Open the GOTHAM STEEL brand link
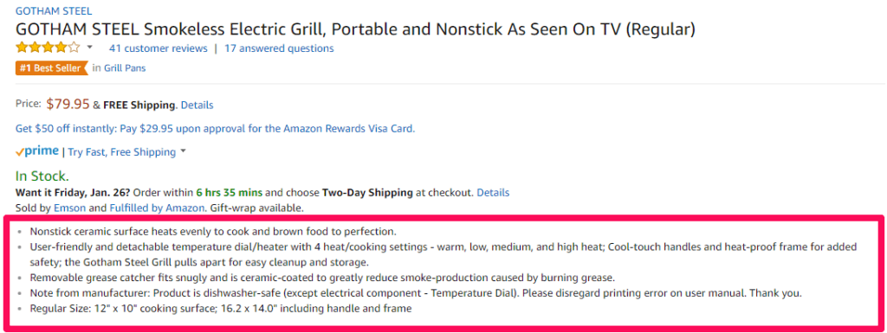 (54, 10)
